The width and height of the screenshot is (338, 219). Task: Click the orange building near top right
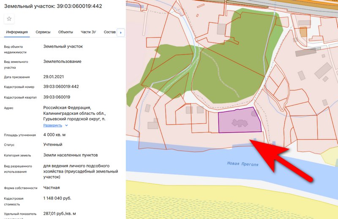[x=303, y=32]
